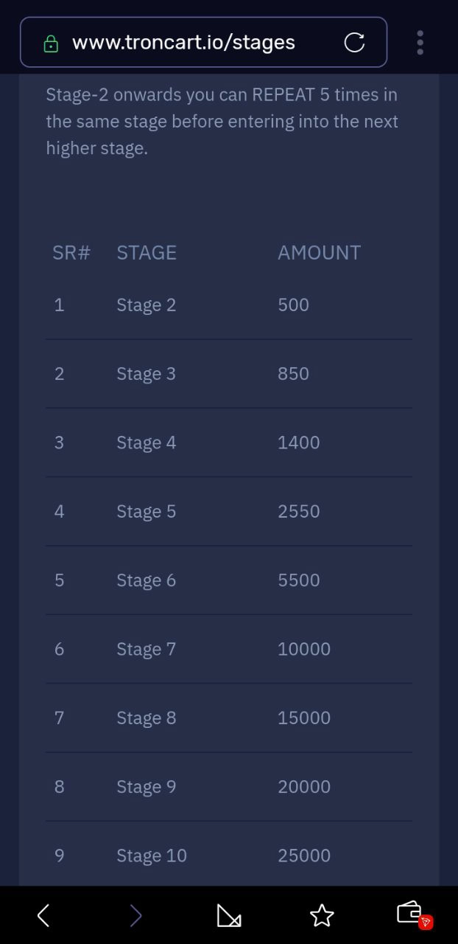The width and height of the screenshot is (458, 944).
Task: Click the 20000 amount for Stage 9
Action: coord(304,787)
